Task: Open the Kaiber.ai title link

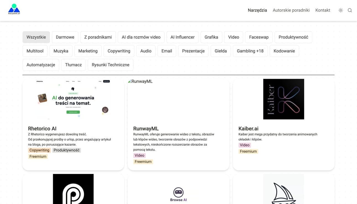Action: (248, 129)
